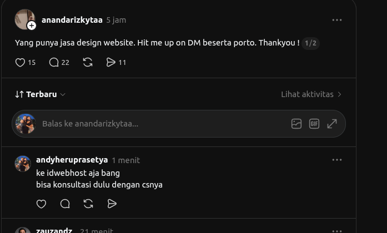Share andyheruprasetya's reply via send icon

tap(112, 204)
